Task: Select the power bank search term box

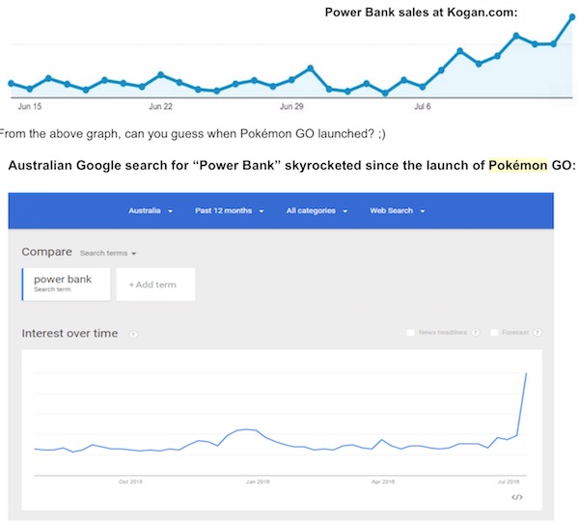Action: point(66,284)
